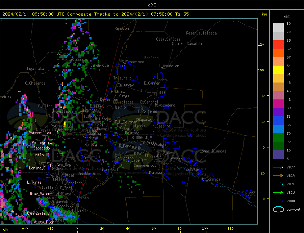Click the white VBCP arrow in legend

278,167
